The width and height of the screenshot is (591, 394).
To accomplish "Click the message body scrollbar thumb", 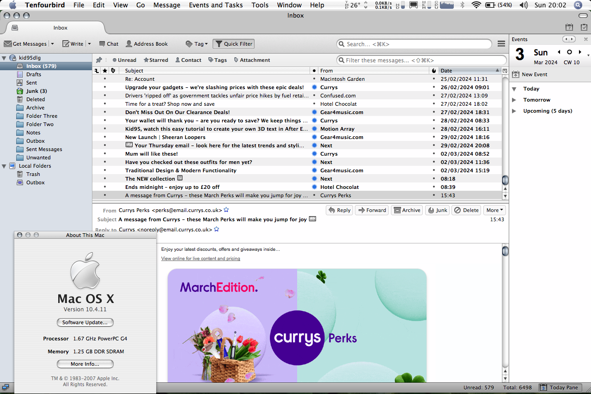I will (505, 251).
